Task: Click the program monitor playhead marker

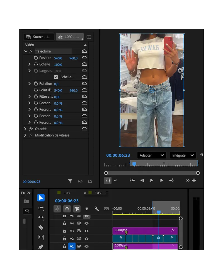Action: point(134,164)
